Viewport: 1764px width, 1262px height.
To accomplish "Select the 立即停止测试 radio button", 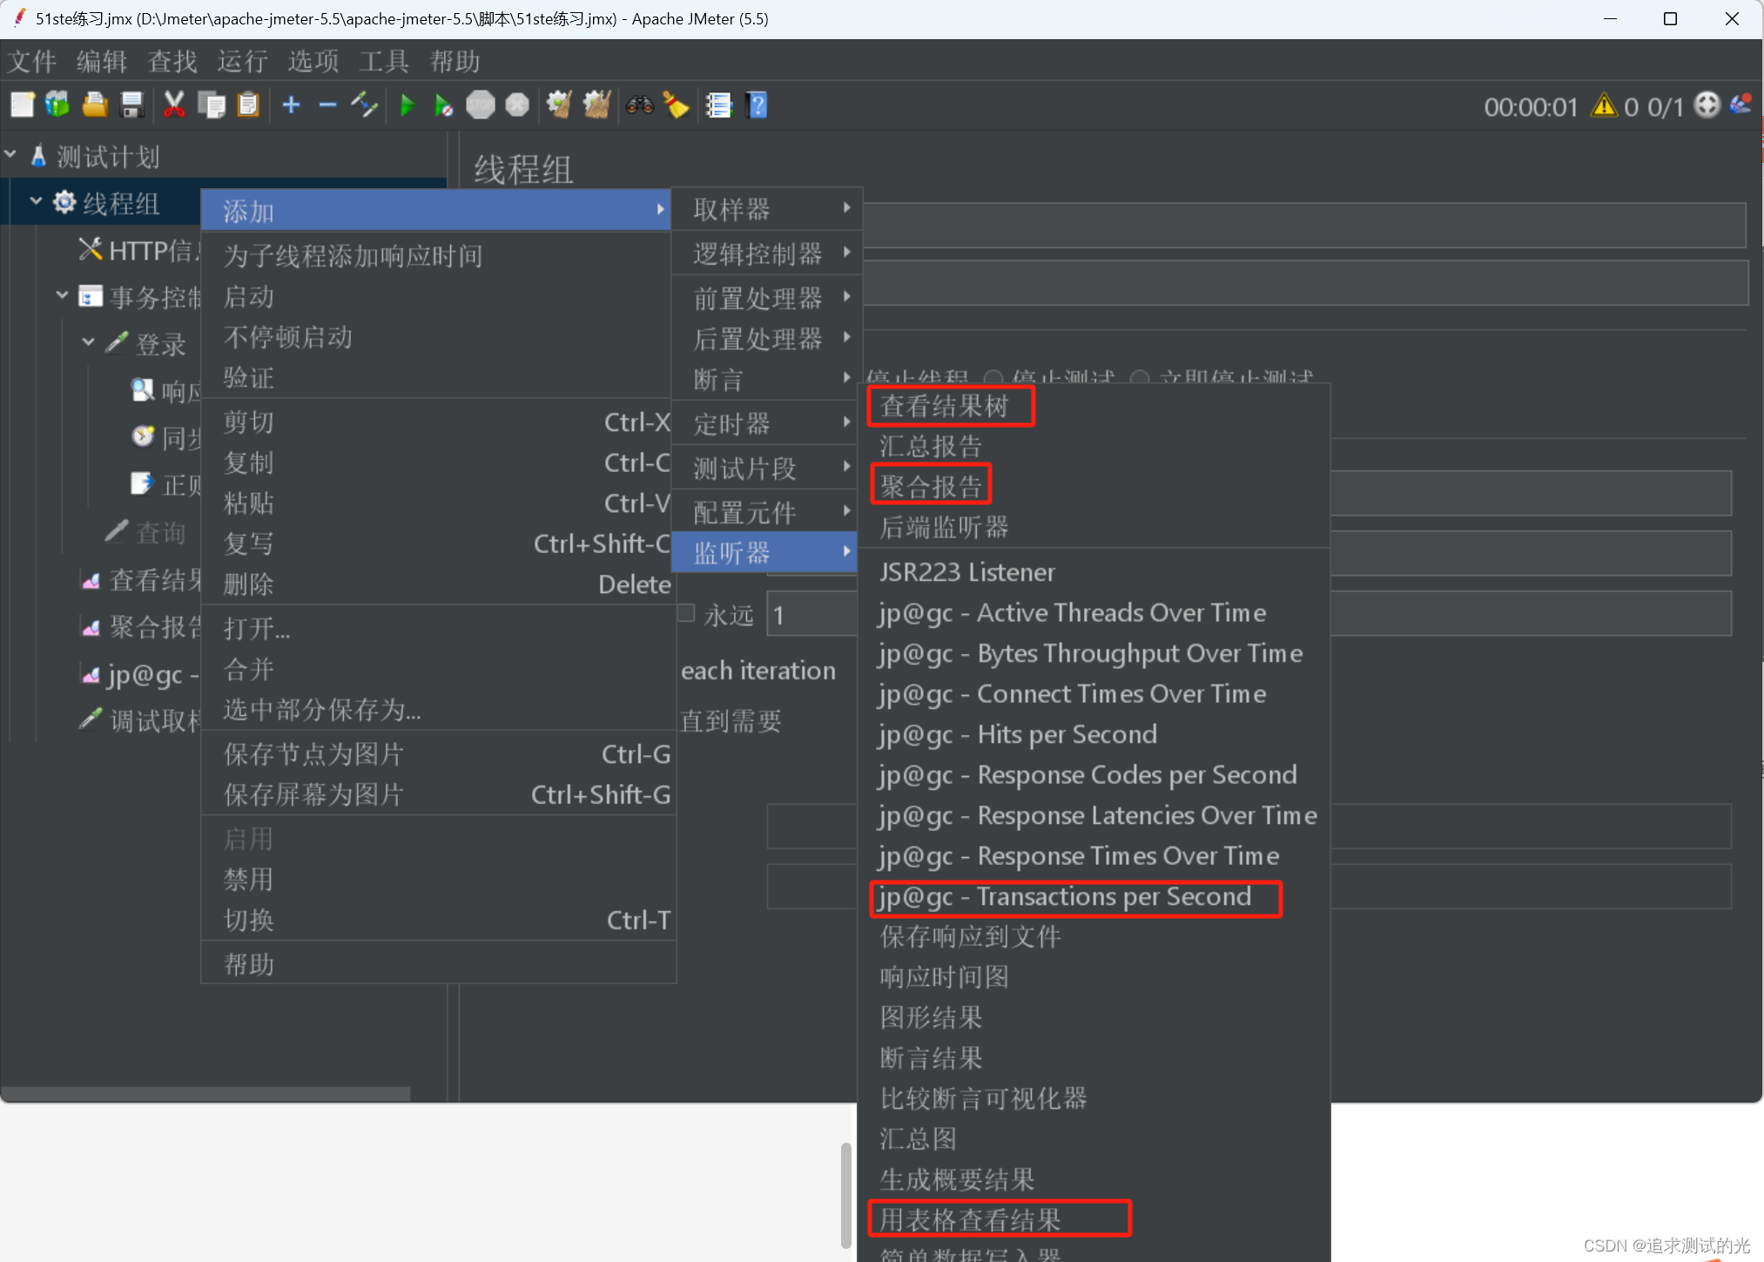I will point(1139,379).
